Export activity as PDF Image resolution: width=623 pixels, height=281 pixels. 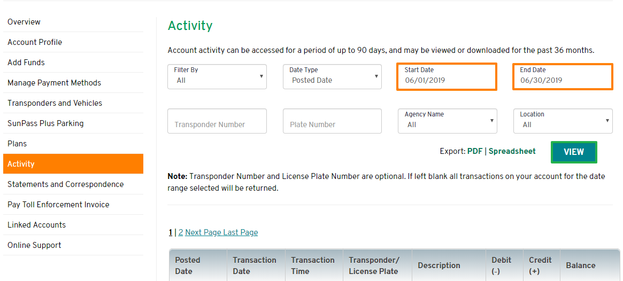click(x=475, y=151)
